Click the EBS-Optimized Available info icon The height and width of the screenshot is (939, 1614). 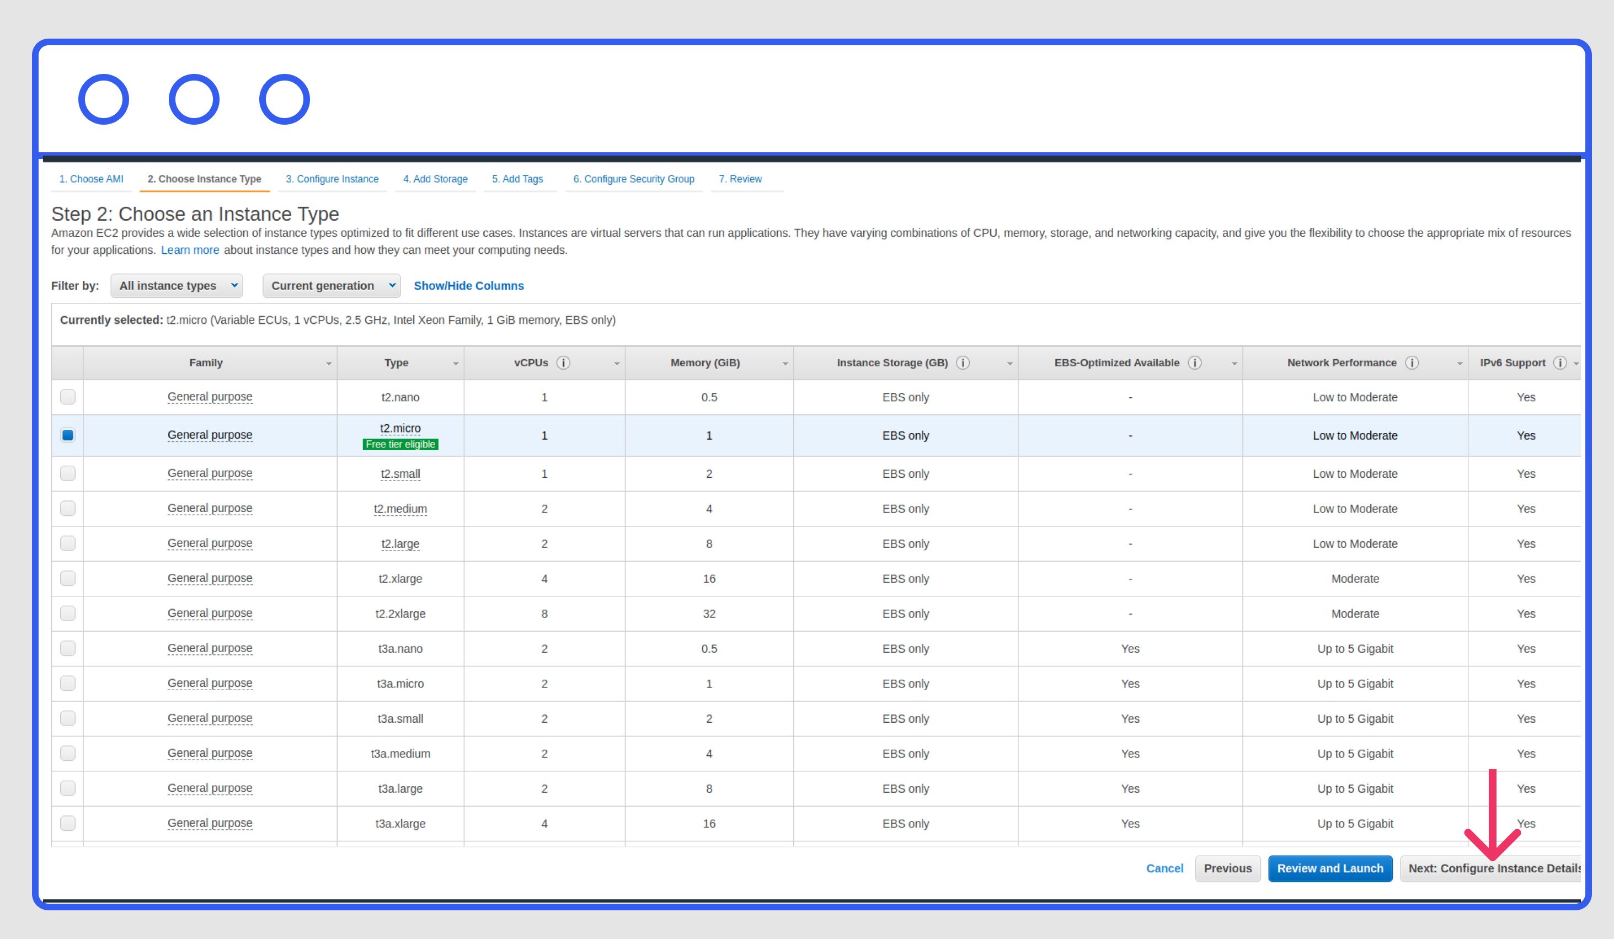[x=1194, y=363]
